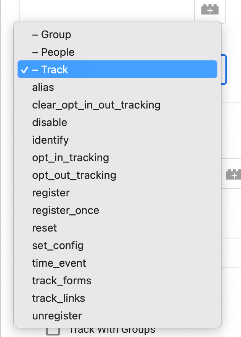Choose the track_forms option
This screenshot has height=337, width=241.
pos(62,281)
